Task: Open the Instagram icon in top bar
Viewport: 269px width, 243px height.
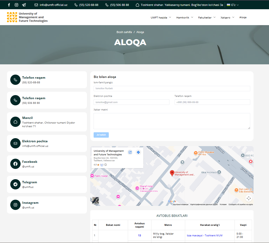Action: [x=16, y=5]
